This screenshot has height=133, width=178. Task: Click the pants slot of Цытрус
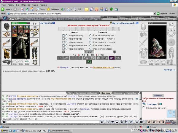coord(34,53)
